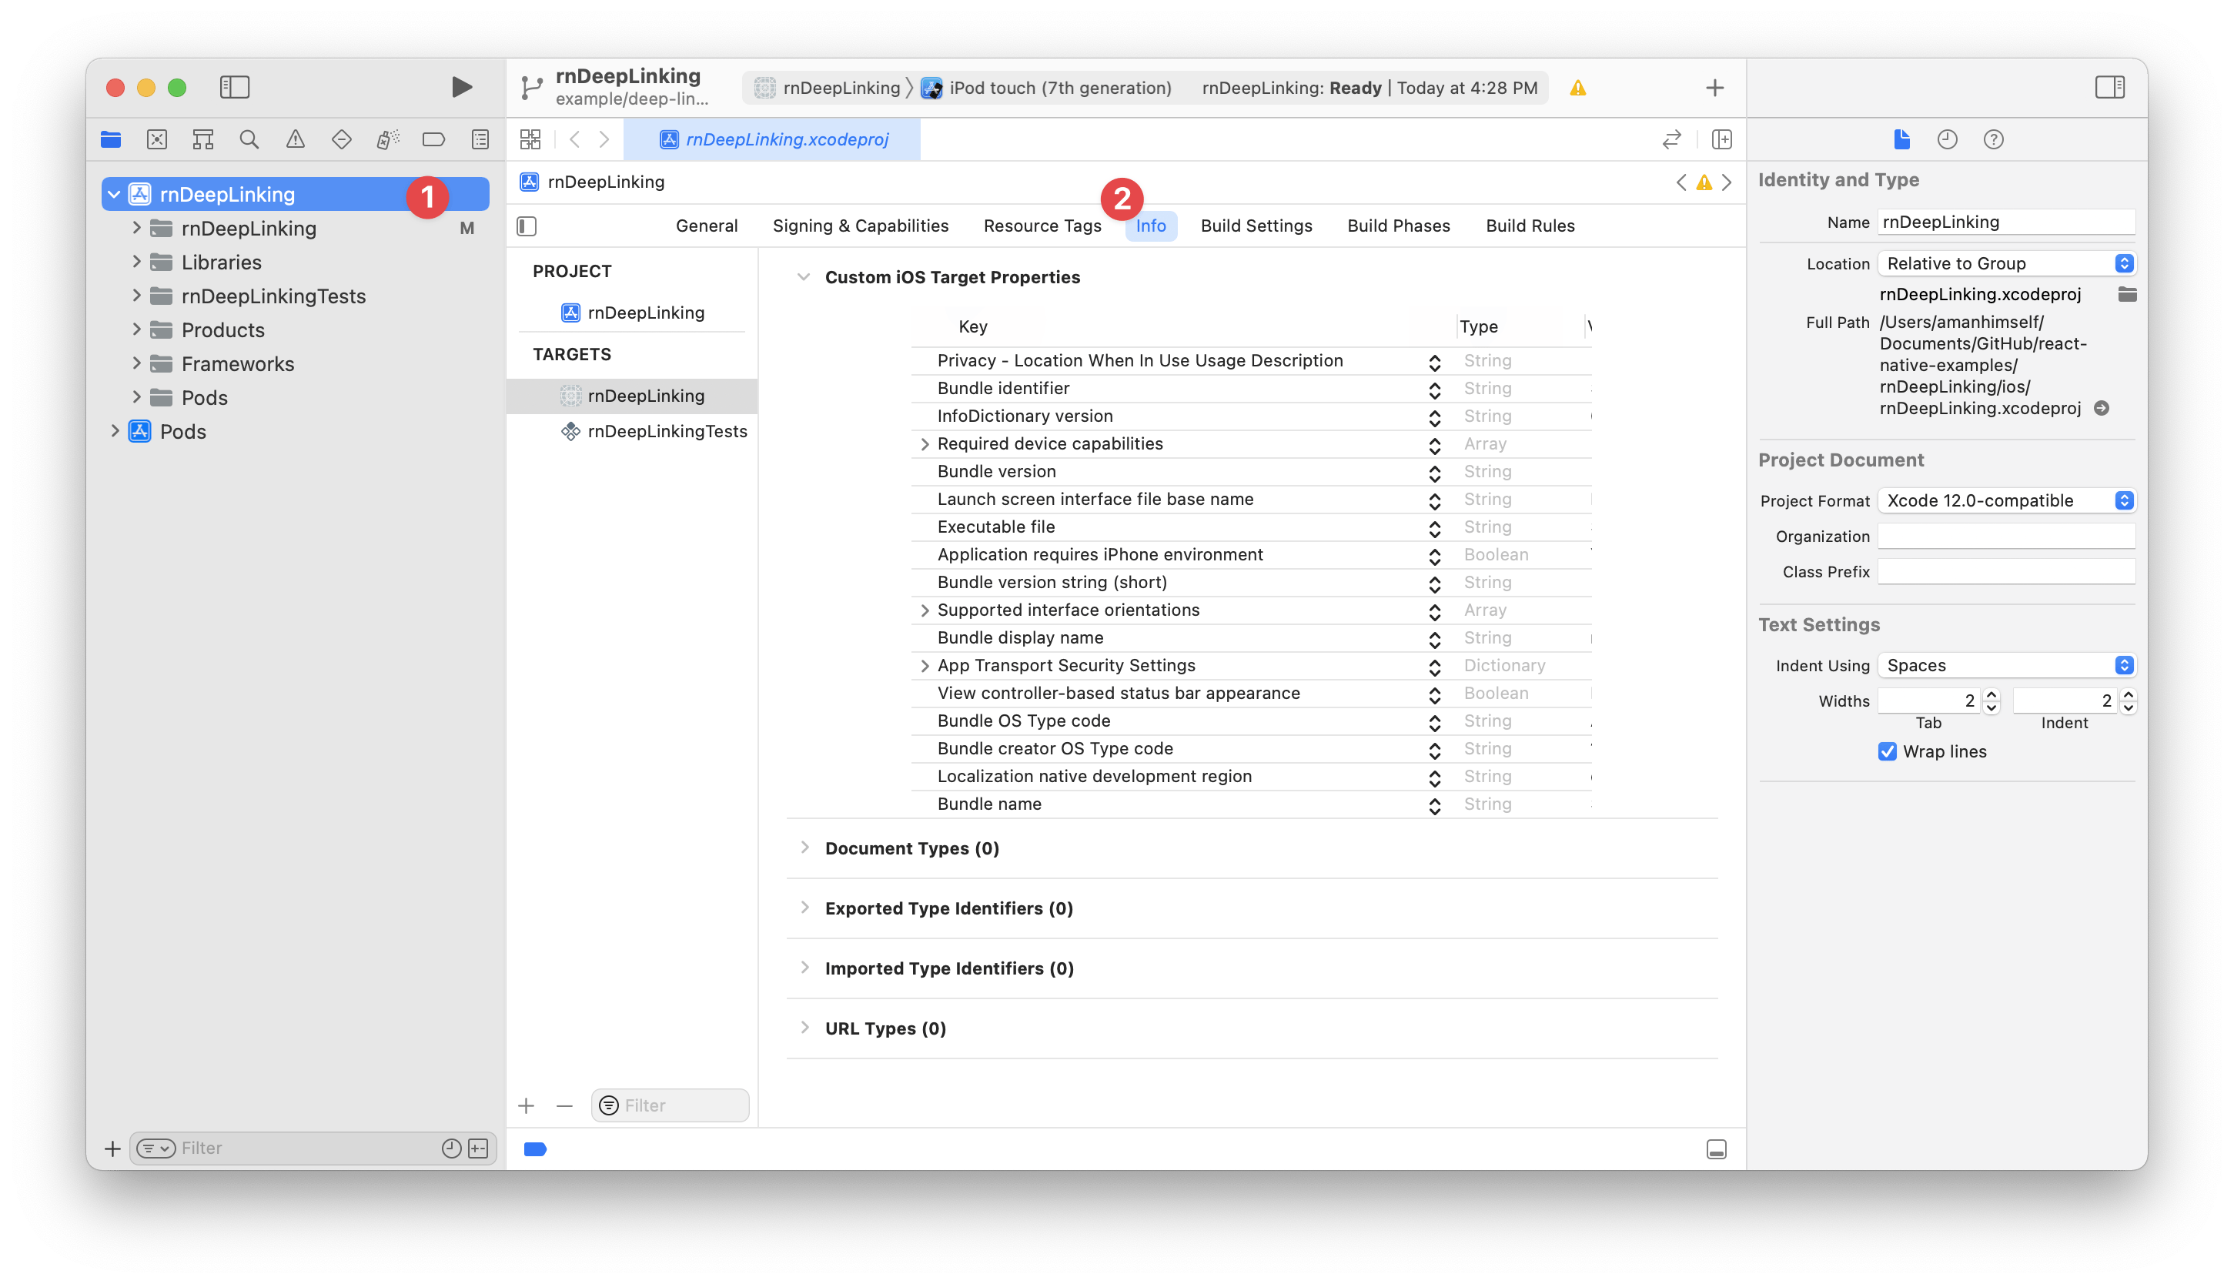Viewport: 2234px width, 1284px height.
Task: Click the yellow warning indicator in toolbar
Action: point(1578,87)
